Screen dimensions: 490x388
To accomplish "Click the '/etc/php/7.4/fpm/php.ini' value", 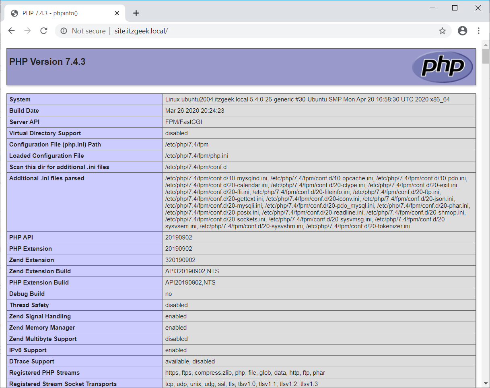I will click(197, 156).
